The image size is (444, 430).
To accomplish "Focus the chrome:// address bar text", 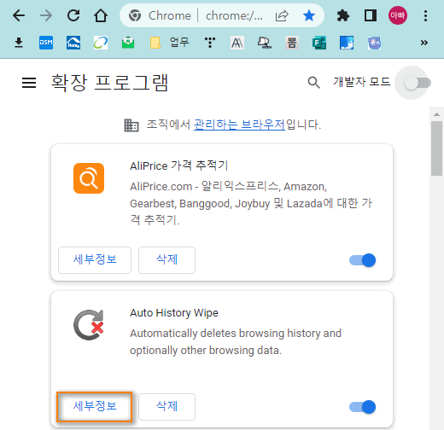I will (x=234, y=15).
